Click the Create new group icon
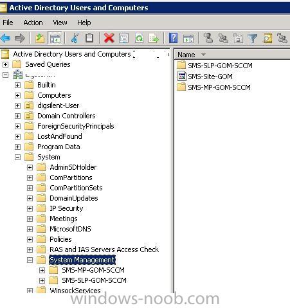 (223, 39)
